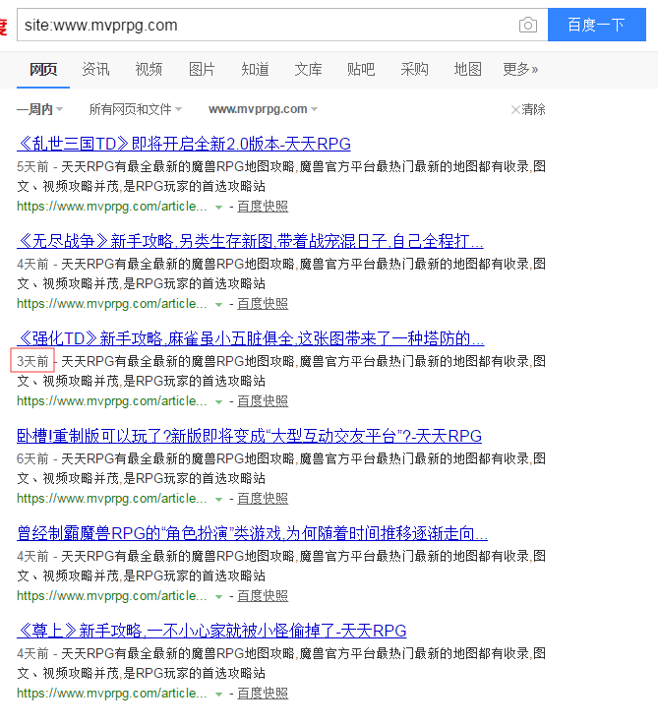
Task: Expand green arrow beside 卧槽!重制版 result URL
Action: tap(219, 500)
